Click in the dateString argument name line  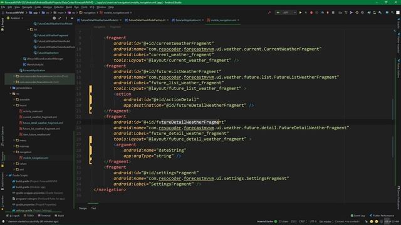[155, 150]
